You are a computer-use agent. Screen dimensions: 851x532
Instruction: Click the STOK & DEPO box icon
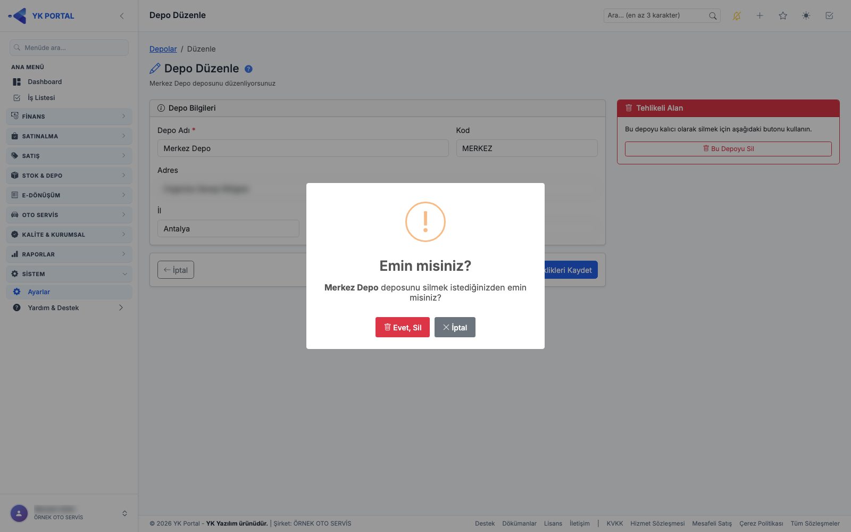[15, 176]
